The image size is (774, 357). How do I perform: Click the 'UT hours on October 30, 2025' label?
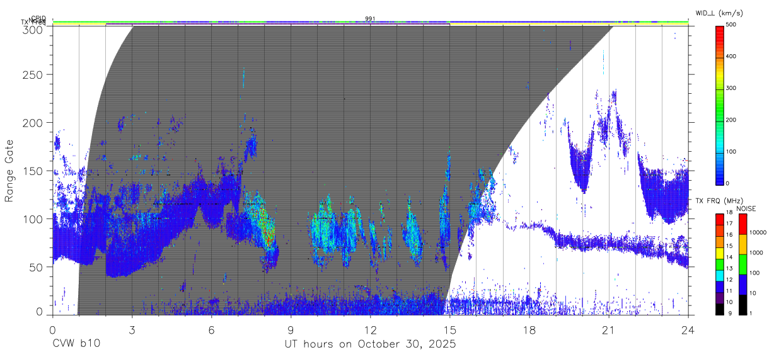click(x=370, y=344)
